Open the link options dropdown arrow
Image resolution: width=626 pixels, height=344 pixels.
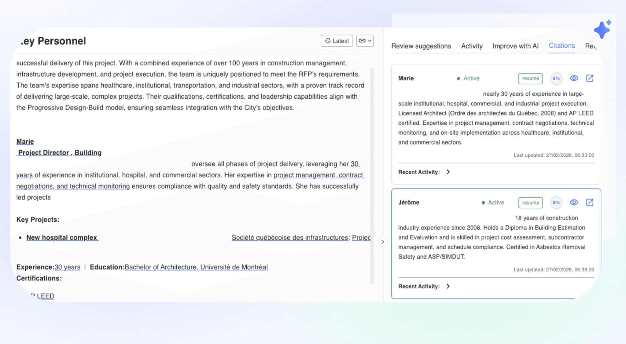[370, 41]
